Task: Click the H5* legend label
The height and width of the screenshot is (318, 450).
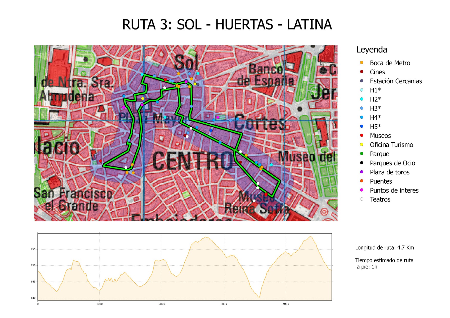Action: pos(375,126)
